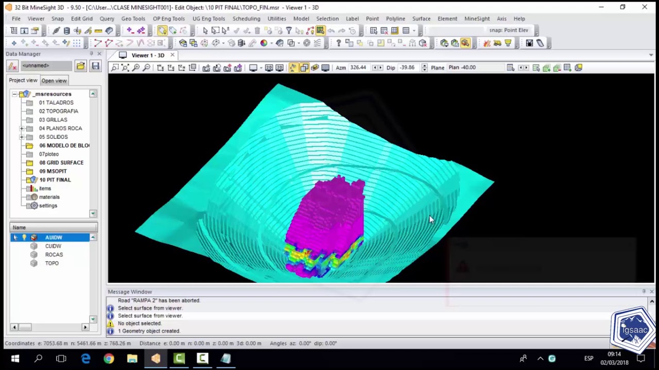Open the Surface menu

[x=421, y=18]
